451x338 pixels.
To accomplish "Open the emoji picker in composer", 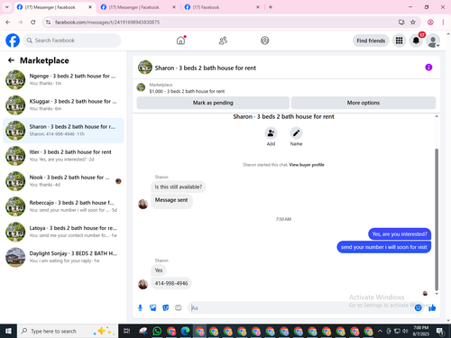I will coord(419,307).
